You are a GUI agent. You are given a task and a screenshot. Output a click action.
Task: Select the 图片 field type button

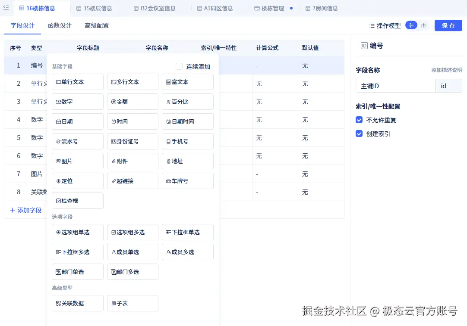pyautogui.click(x=77, y=161)
